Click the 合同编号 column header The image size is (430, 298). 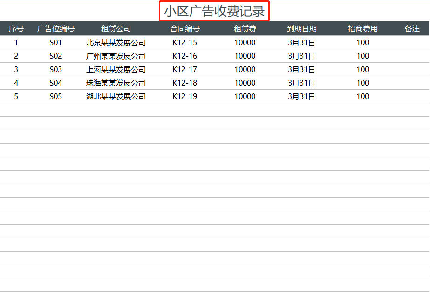[x=186, y=28]
